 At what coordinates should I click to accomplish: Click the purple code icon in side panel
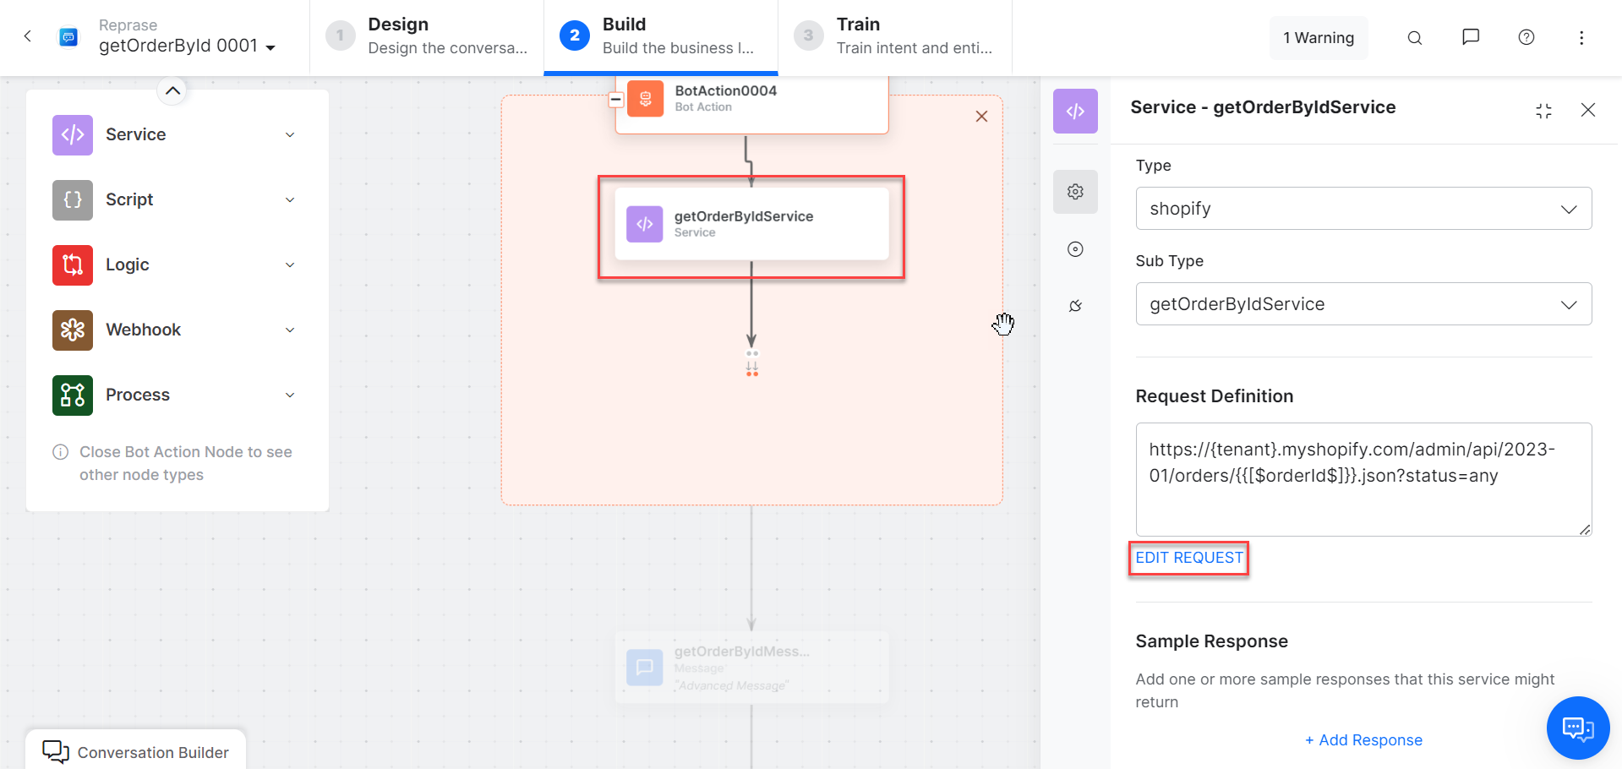pos(1075,112)
